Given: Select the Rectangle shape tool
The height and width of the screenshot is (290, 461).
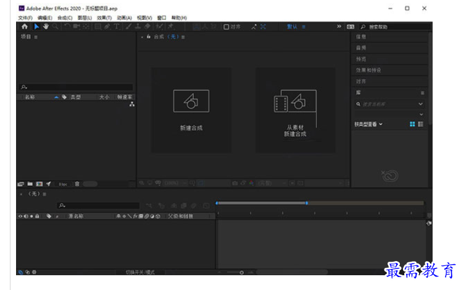Looking at the screenshot, I should click(x=98, y=26).
